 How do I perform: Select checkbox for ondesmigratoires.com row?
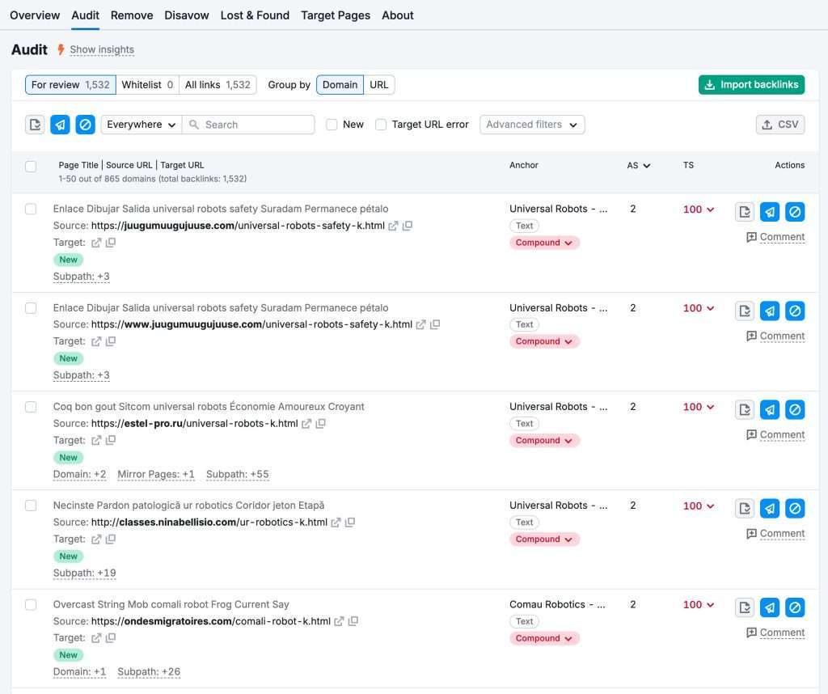pyautogui.click(x=32, y=605)
